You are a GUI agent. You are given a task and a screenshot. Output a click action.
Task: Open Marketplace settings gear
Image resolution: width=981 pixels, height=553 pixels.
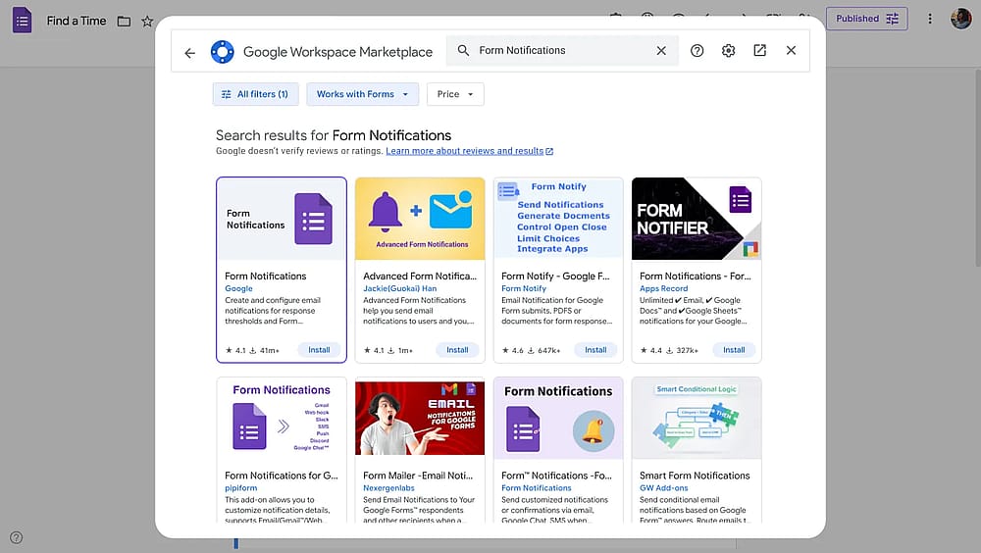[728, 51]
